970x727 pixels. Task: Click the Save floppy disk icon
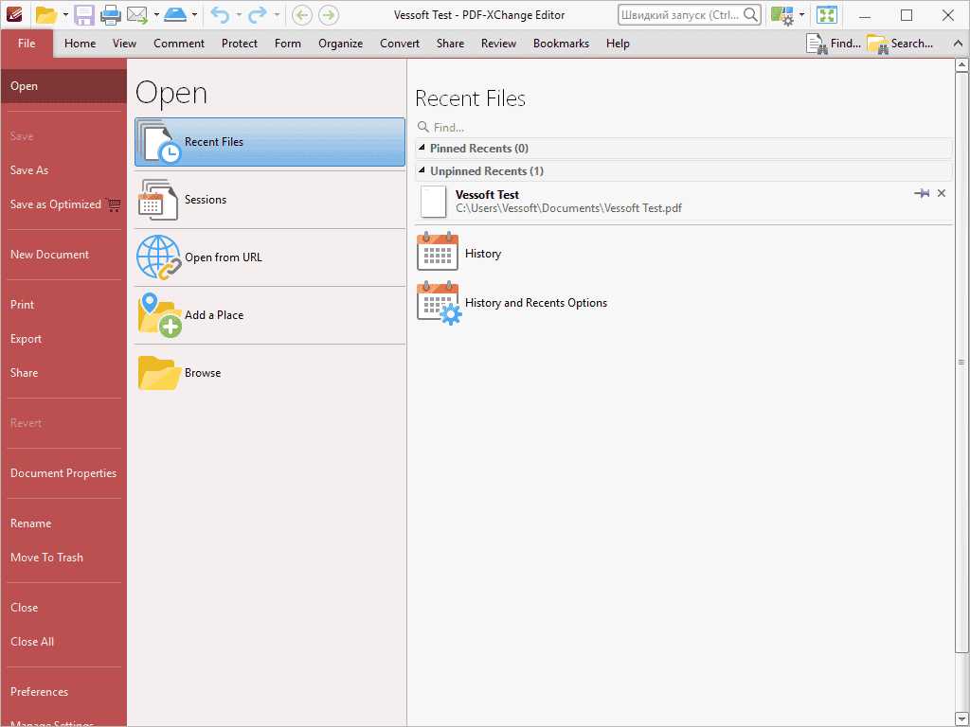tap(84, 15)
